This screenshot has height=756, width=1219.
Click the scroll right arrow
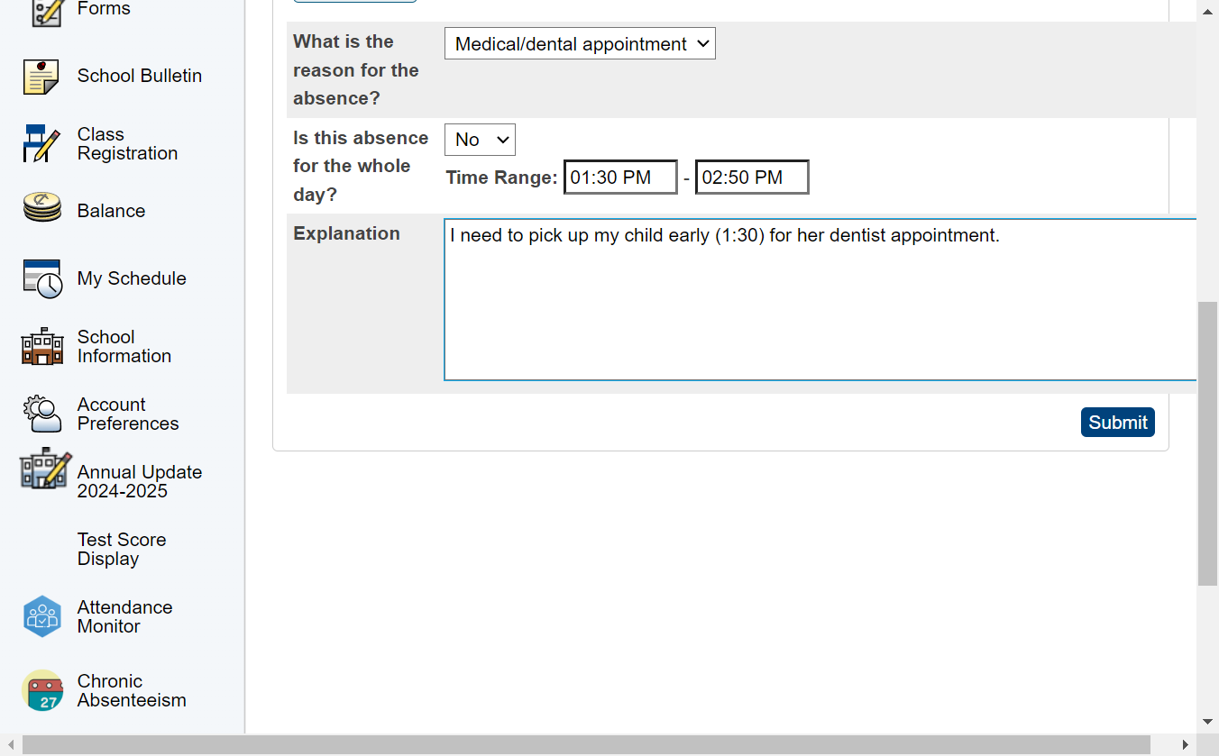click(1185, 745)
